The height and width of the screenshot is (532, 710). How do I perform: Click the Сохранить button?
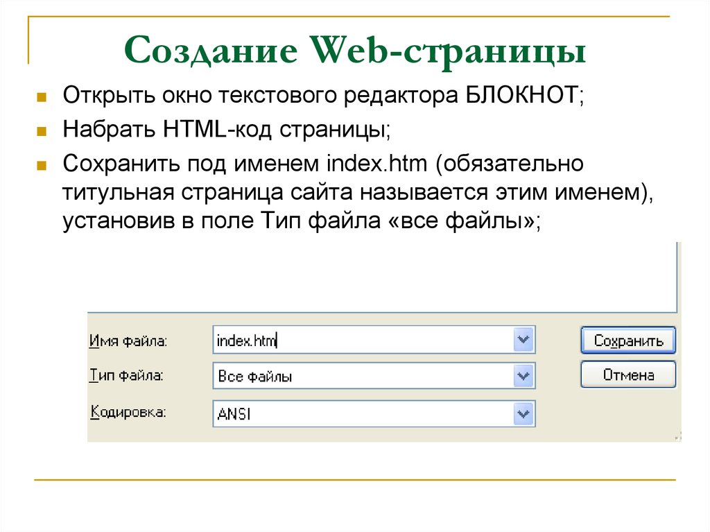pyautogui.click(x=628, y=341)
